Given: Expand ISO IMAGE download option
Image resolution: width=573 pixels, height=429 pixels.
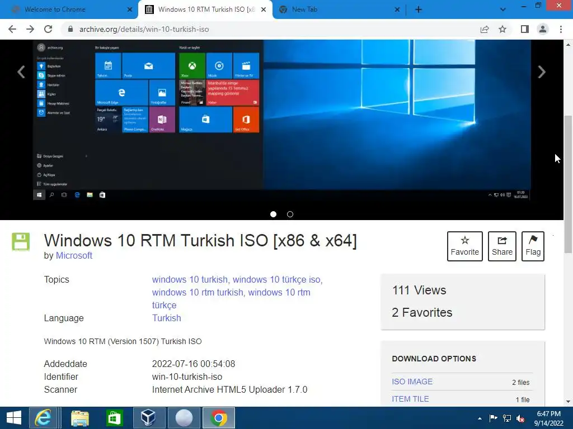Looking at the screenshot, I should [x=412, y=382].
